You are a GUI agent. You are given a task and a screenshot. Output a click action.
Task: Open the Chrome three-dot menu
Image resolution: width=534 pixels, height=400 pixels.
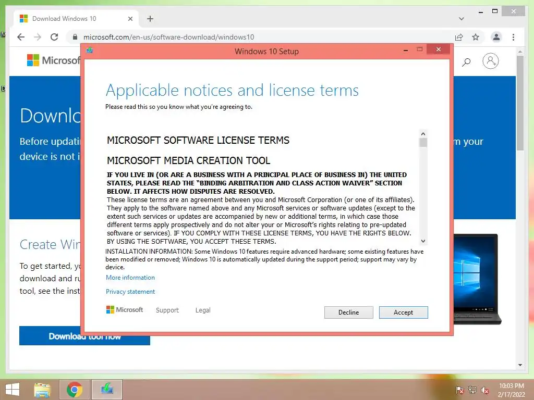point(513,37)
